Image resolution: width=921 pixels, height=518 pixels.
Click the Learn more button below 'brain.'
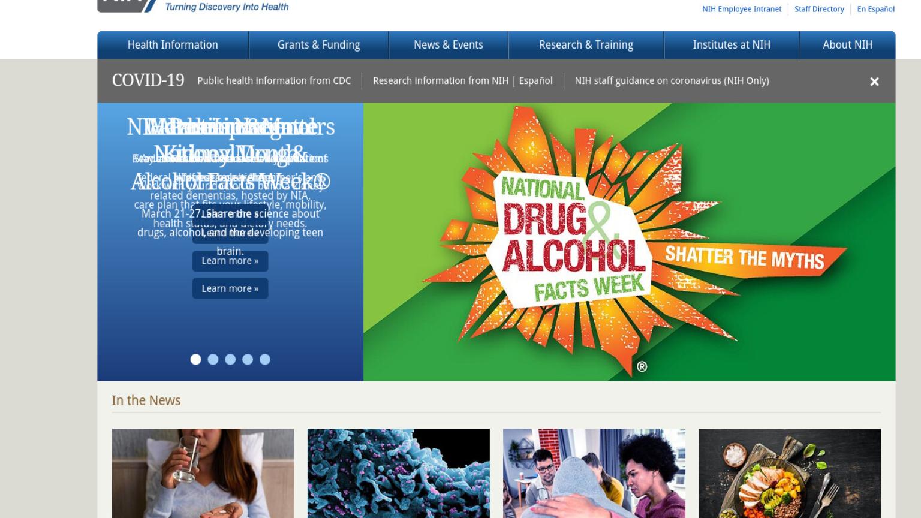pyautogui.click(x=230, y=261)
